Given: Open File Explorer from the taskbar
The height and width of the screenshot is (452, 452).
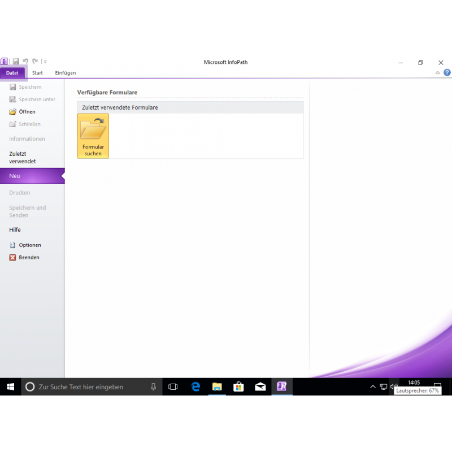Looking at the screenshot, I should [217, 387].
